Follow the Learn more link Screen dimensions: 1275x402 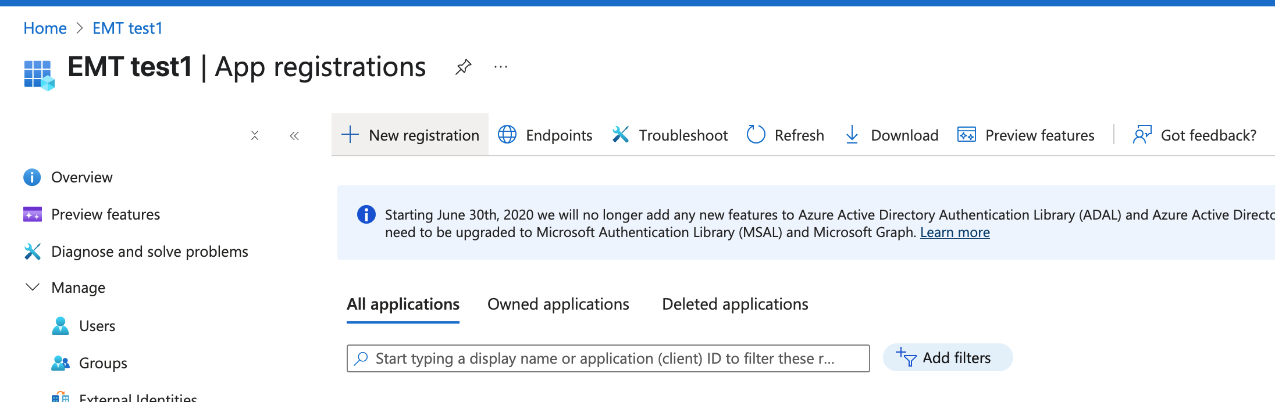[x=955, y=232]
